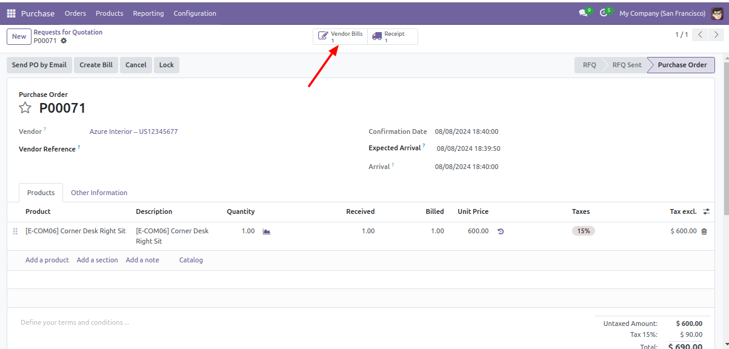The image size is (729, 349).
Task: Delete the Corner Desk line with trash icon
Action: tap(704, 231)
